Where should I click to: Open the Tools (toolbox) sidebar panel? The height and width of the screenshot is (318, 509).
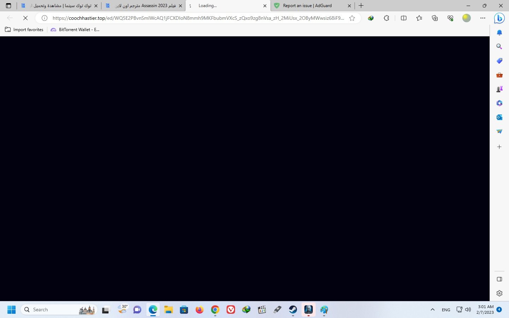499,75
